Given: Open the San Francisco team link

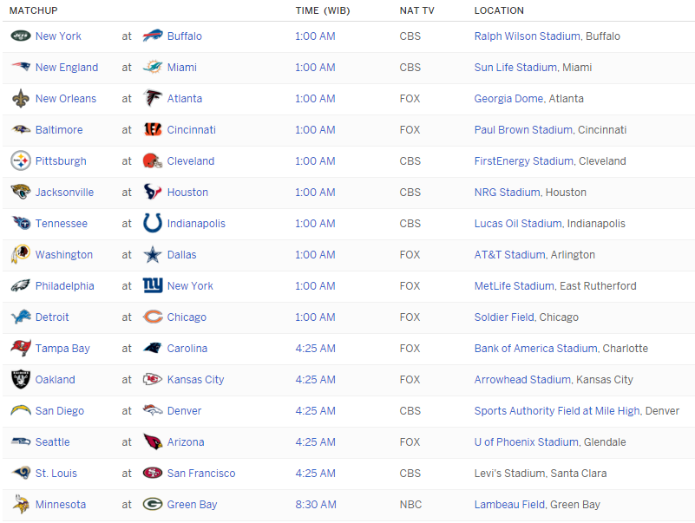Looking at the screenshot, I should (201, 474).
